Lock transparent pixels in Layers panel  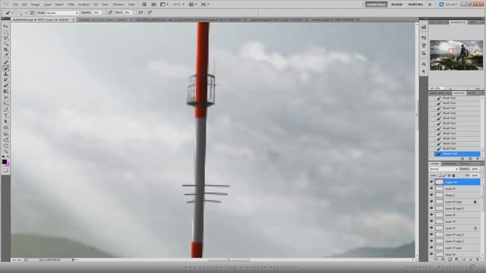tap(440, 175)
